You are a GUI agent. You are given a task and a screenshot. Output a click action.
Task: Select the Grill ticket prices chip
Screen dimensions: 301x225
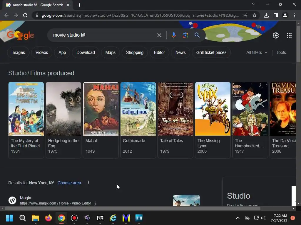click(211, 52)
